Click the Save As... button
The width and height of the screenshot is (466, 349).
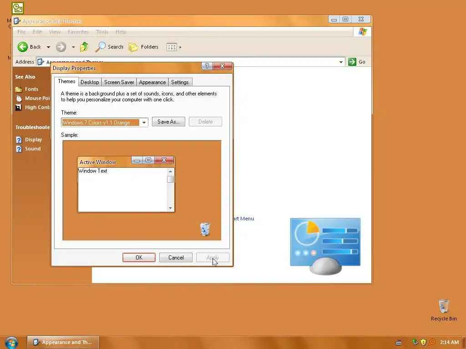[168, 122]
